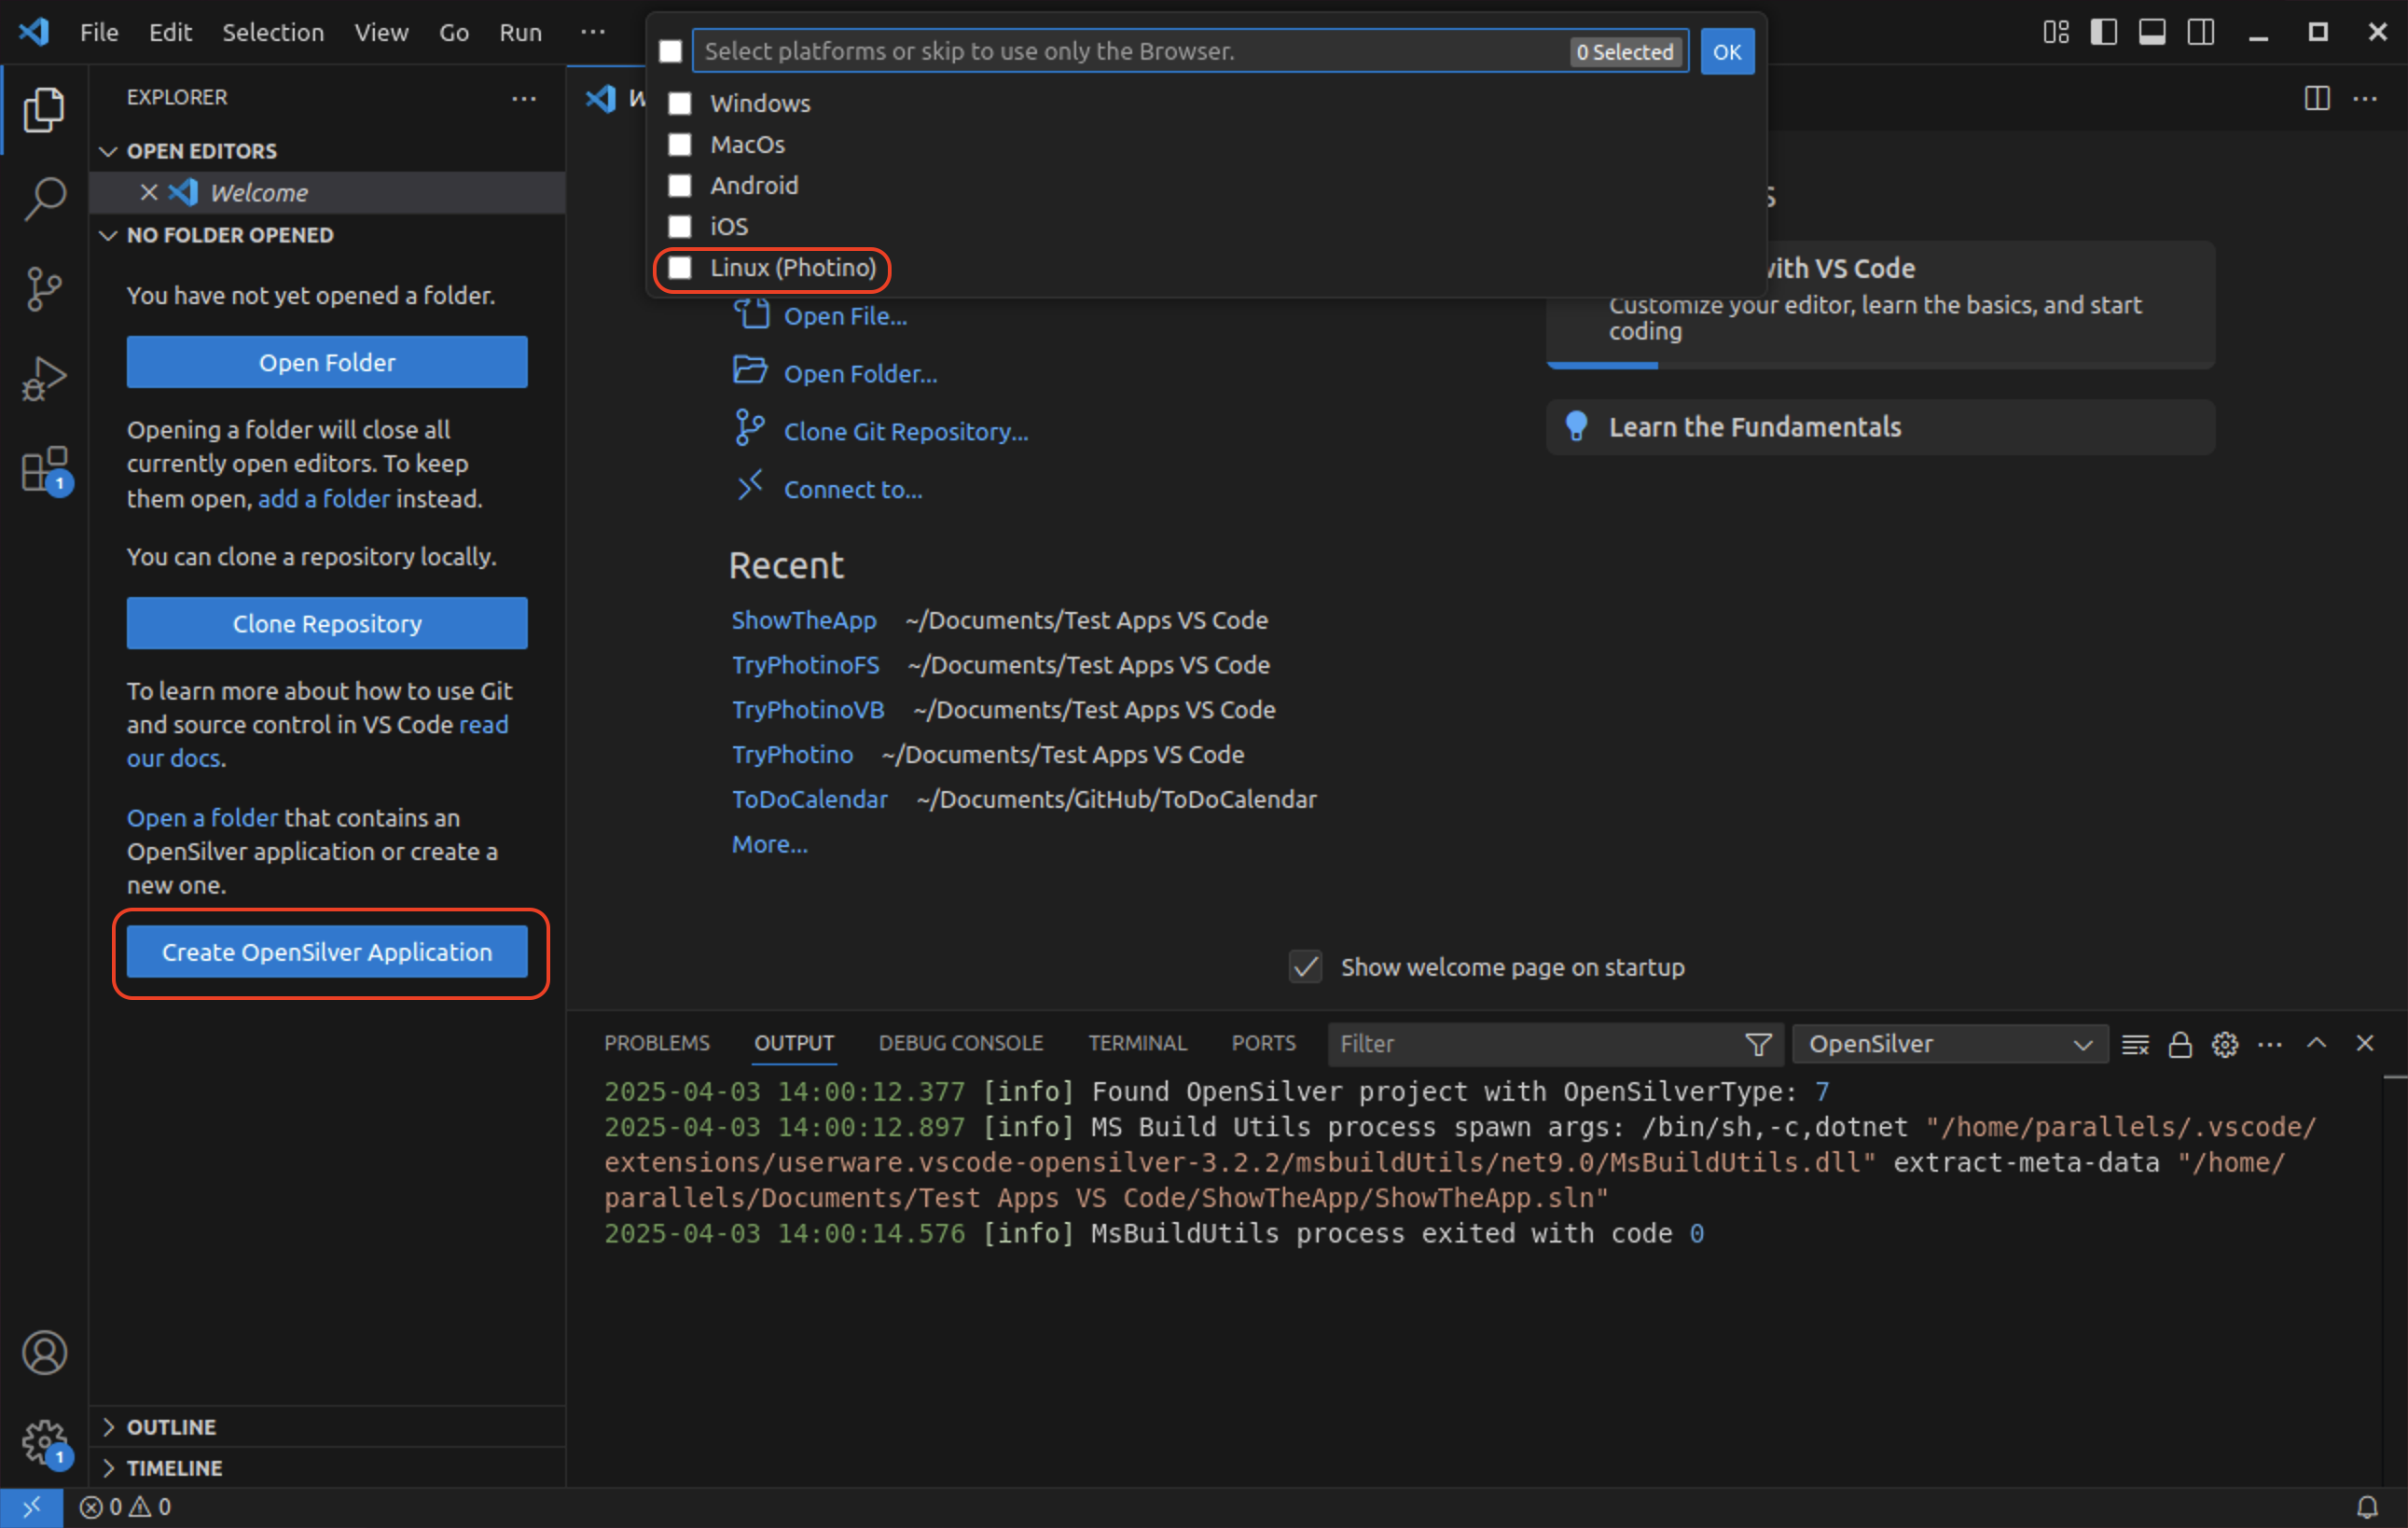This screenshot has width=2408, height=1528.
Task: Open the OpenSilver output channel dropdown
Action: (x=1950, y=1044)
